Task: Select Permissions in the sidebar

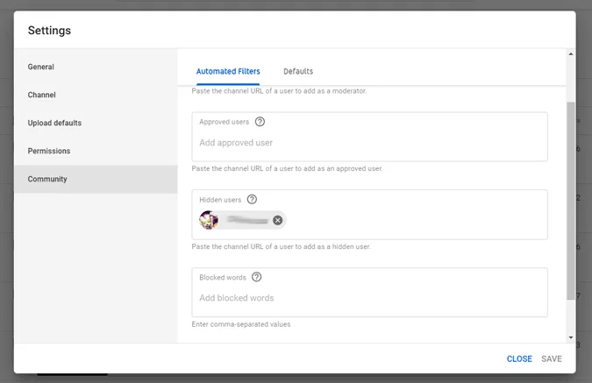Action: (49, 151)
